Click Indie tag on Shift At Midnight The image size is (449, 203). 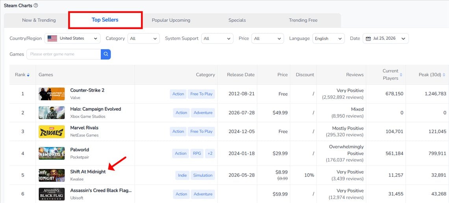[x=182, y=175]
